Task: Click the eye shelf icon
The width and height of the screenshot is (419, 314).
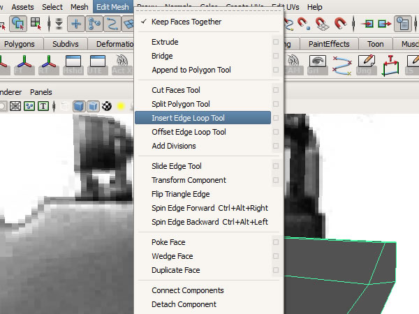Action: point(318,65)
